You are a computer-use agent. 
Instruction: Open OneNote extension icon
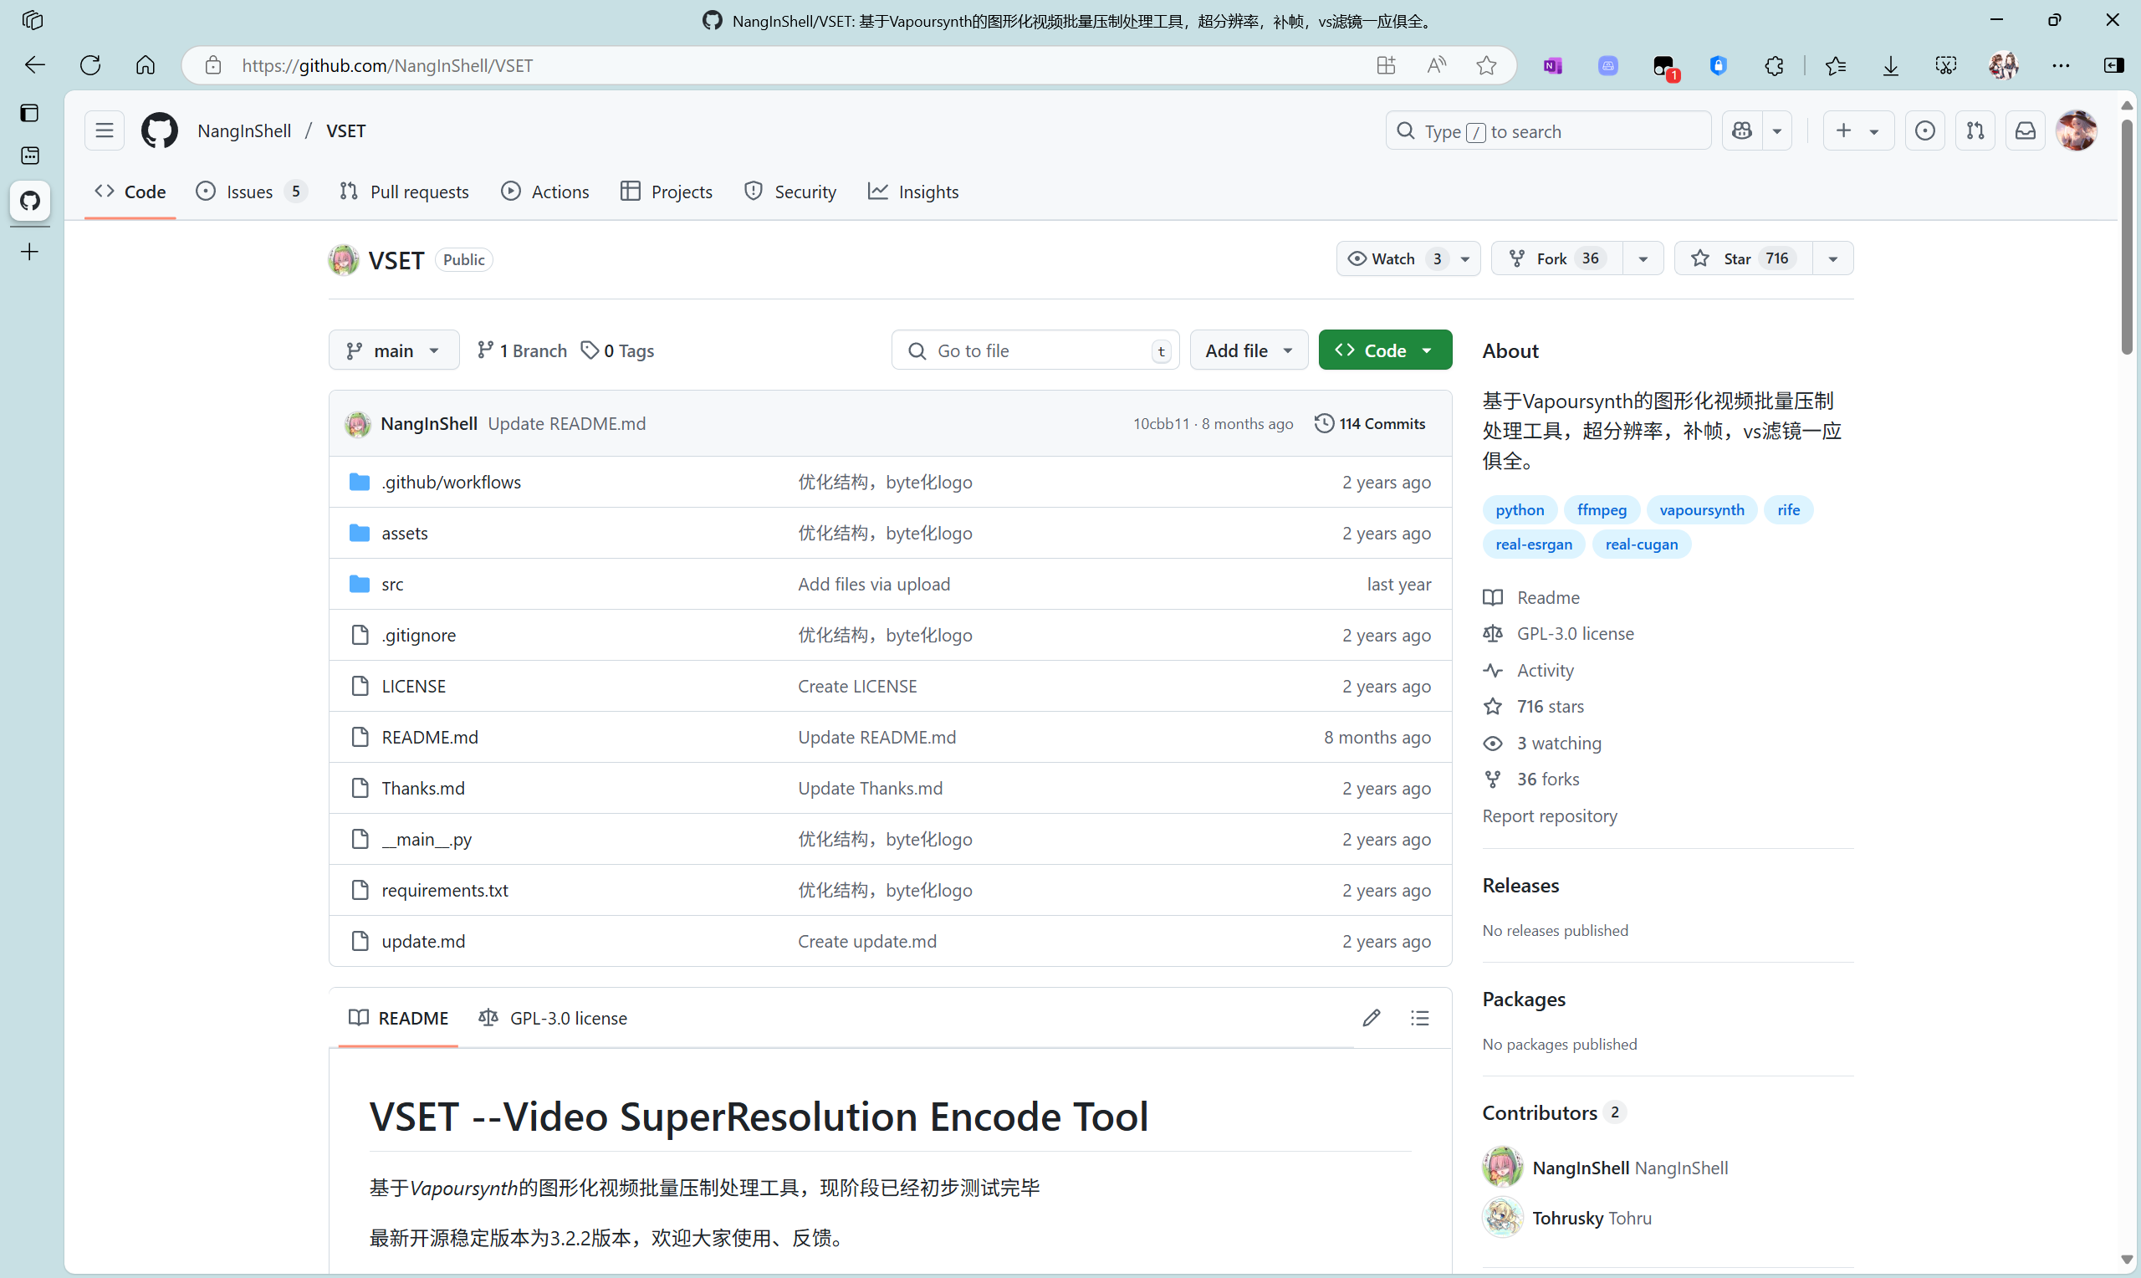click(x=1552, y=65)
